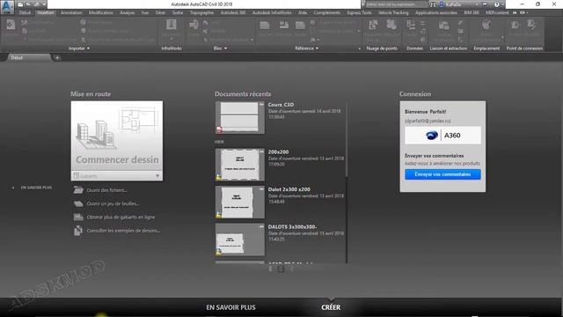Image resolution: width=563 pixels, height=317 pixels.
Task: Pin the Cours_C3D recent document
Action: pos(262,104)
